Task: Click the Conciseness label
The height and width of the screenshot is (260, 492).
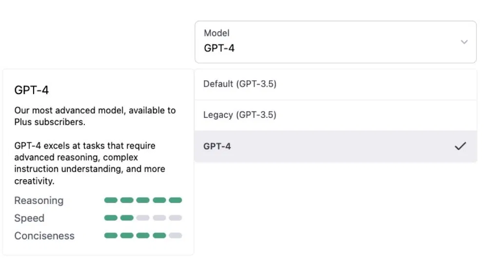Action: pos(44,236)
